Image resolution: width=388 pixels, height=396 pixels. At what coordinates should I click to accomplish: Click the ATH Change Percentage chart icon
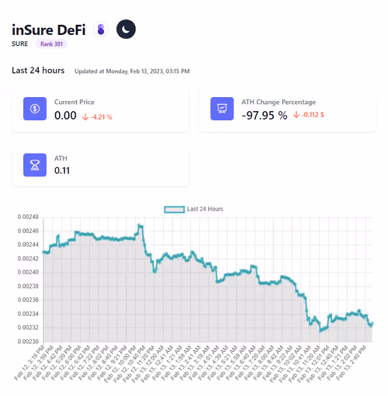click(222, 109)
